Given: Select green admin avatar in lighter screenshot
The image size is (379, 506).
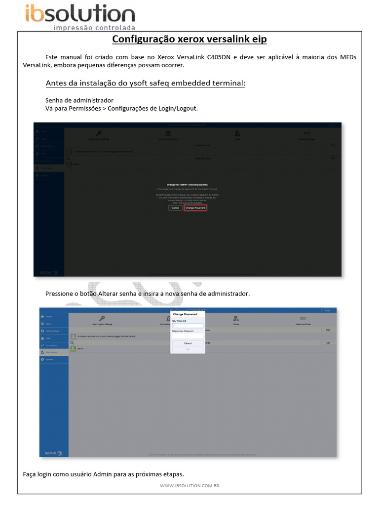Looking at the screenshot, I should click(x=73, y=349).
